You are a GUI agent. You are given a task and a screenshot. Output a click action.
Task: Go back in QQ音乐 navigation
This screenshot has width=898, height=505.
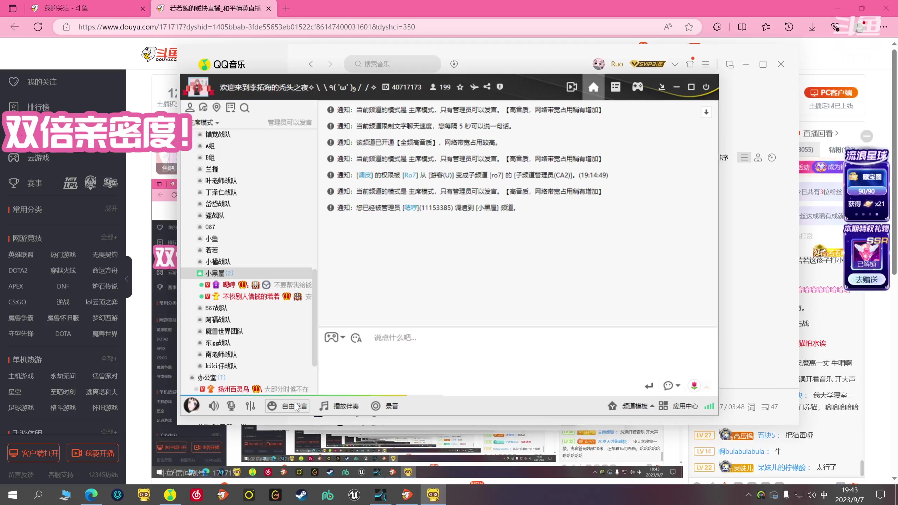(311, 64)
